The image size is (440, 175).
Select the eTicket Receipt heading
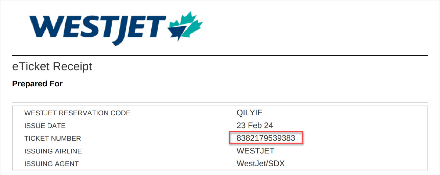pos(52,66)
